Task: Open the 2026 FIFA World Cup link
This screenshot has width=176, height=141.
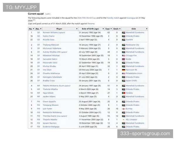Action: pos(87,18)
